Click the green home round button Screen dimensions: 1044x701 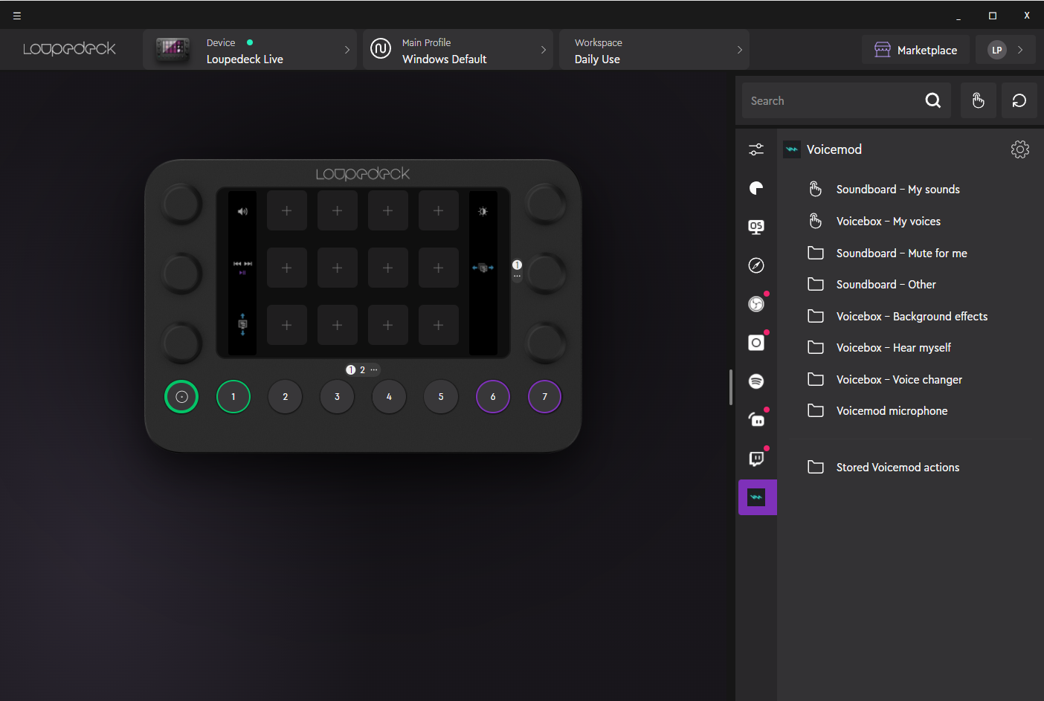click(x=181, y=397)
